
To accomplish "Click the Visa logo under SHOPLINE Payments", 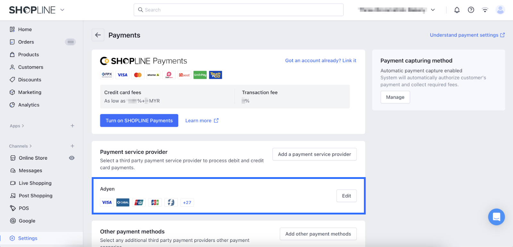I will coord(122,75).
